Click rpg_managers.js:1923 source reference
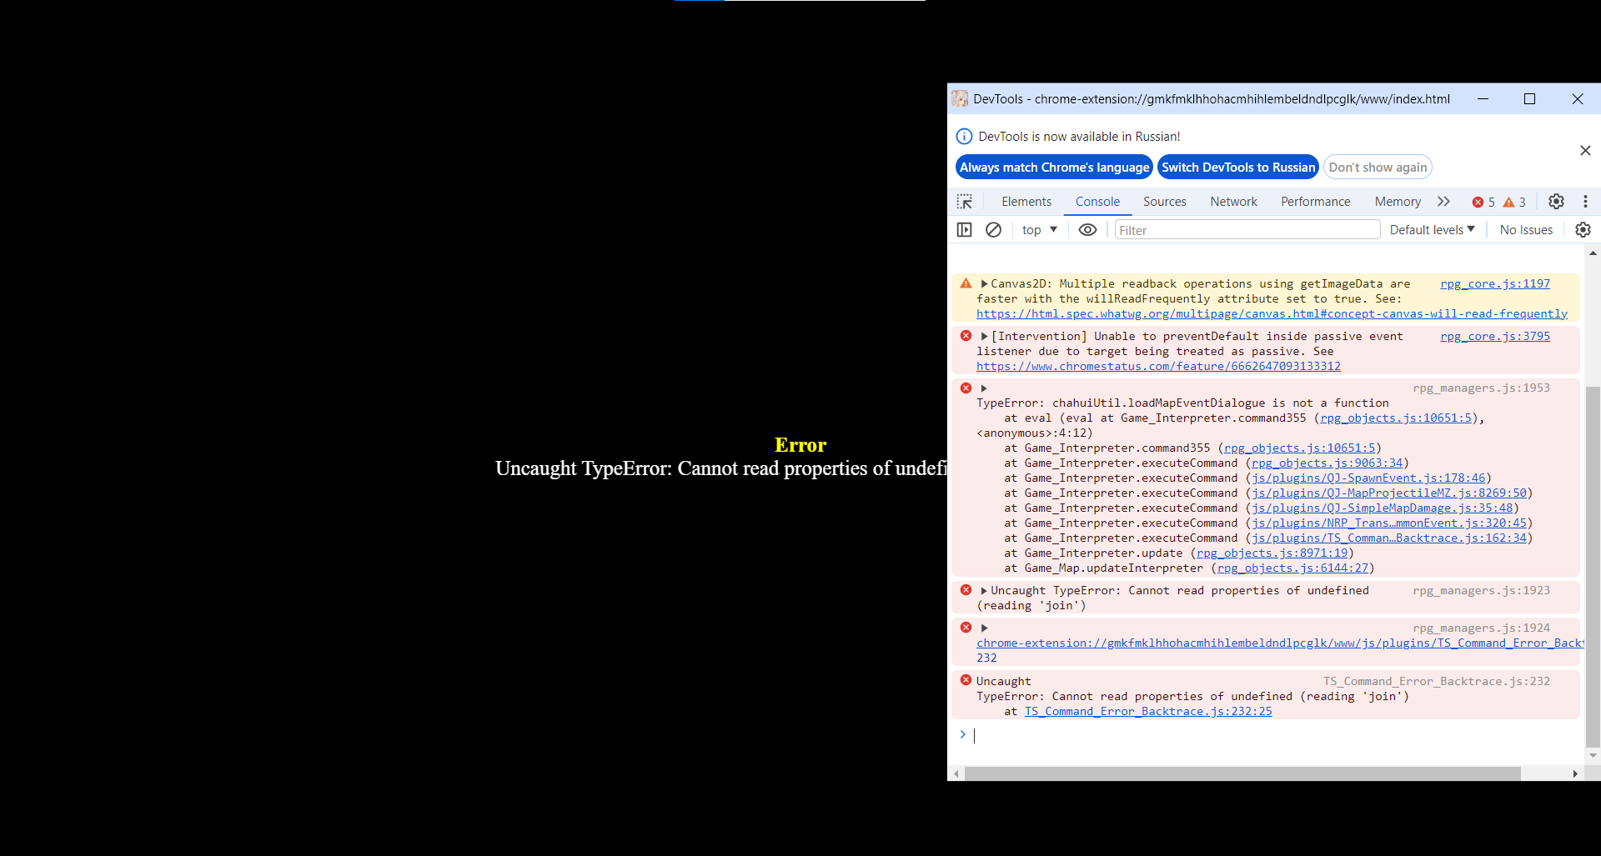Screen dimensions: 1601x856 point(1481,591)
